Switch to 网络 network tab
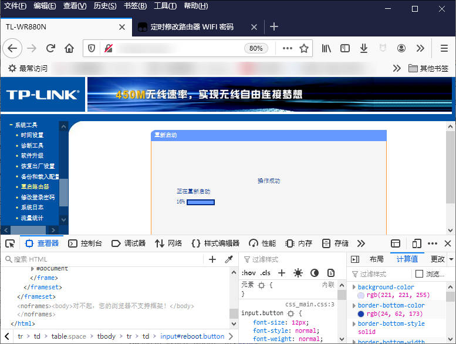Image resolution: width=456 pixels, height=344 pixels. pos(168,243)
